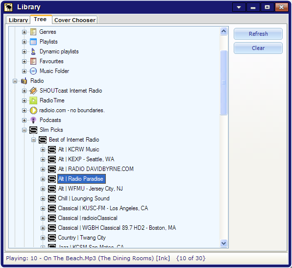Collapse the Radio node
292x268 pixels.
click(15, 81)
